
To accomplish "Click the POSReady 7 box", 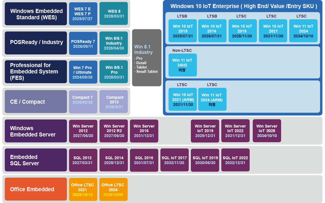I will click(x=83, y=43).
